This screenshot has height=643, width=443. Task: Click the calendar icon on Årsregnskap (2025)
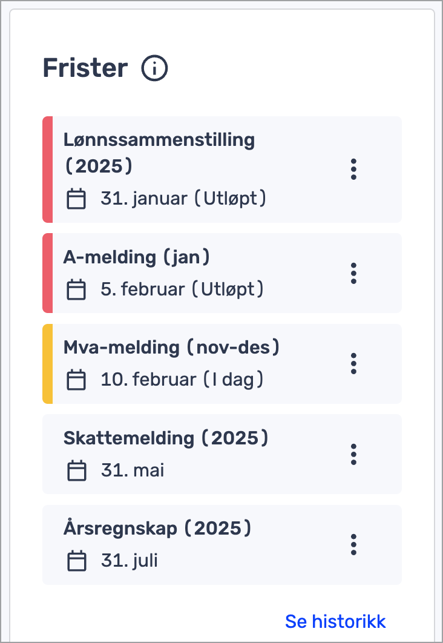76,560
